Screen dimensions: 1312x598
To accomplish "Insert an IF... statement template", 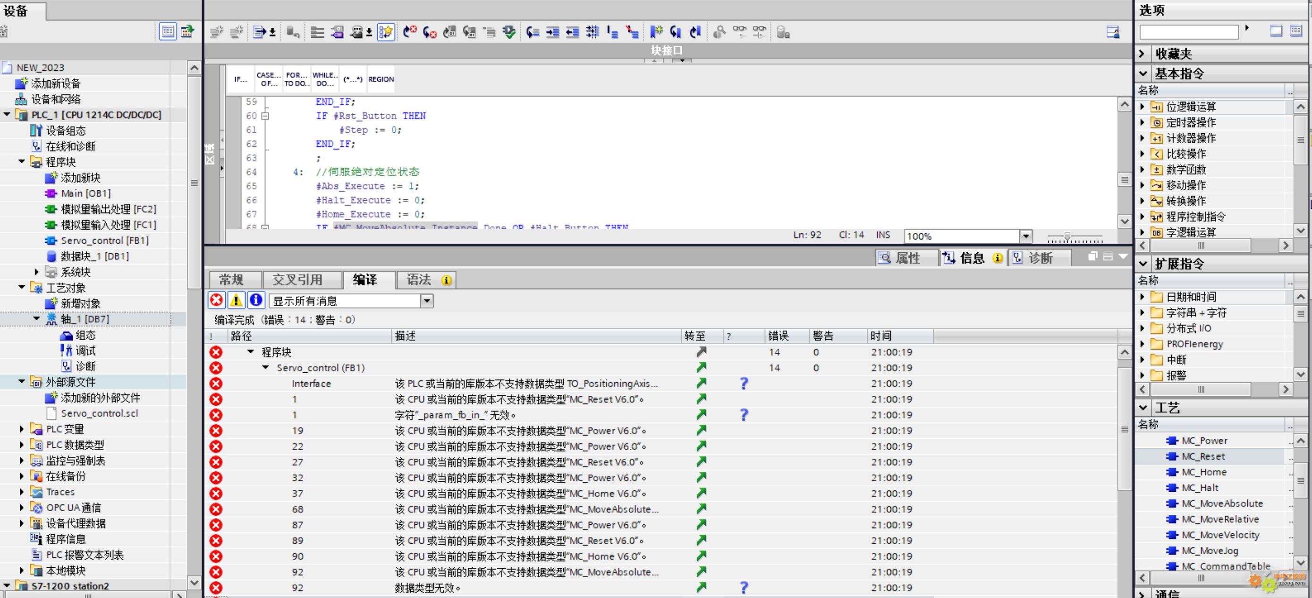I will click(x=240, y=79).
